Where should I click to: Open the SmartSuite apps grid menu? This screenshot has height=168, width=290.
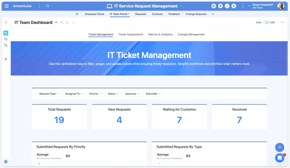(6, 6)
